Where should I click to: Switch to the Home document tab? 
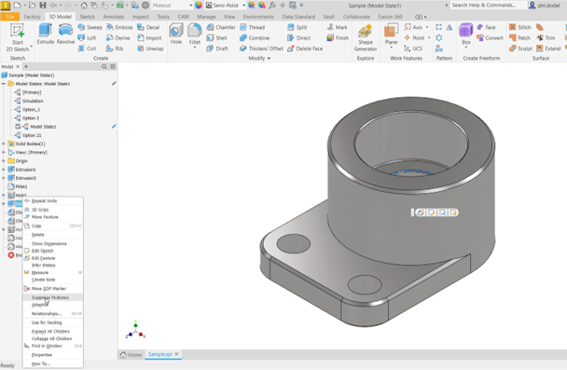tap(131, 354)
